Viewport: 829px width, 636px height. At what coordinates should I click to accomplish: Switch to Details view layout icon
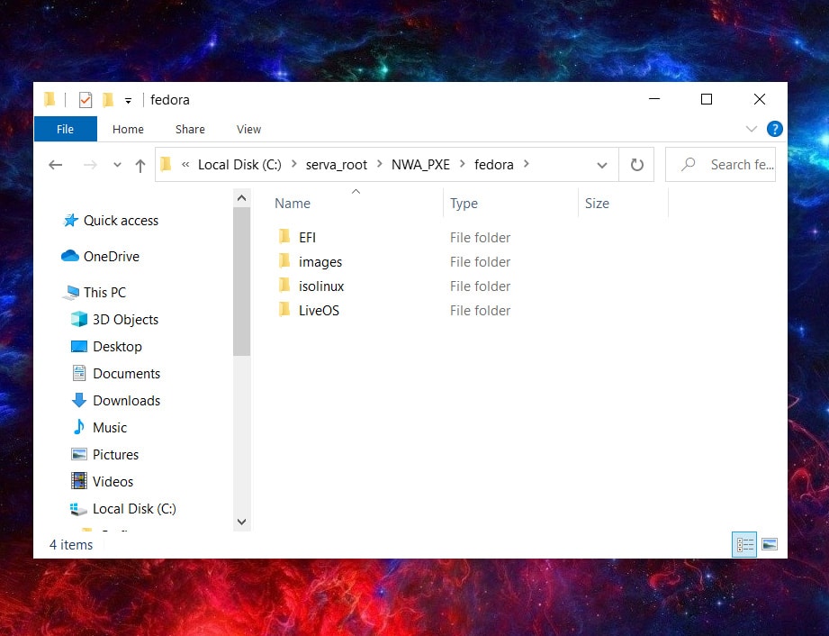(744, 544)
